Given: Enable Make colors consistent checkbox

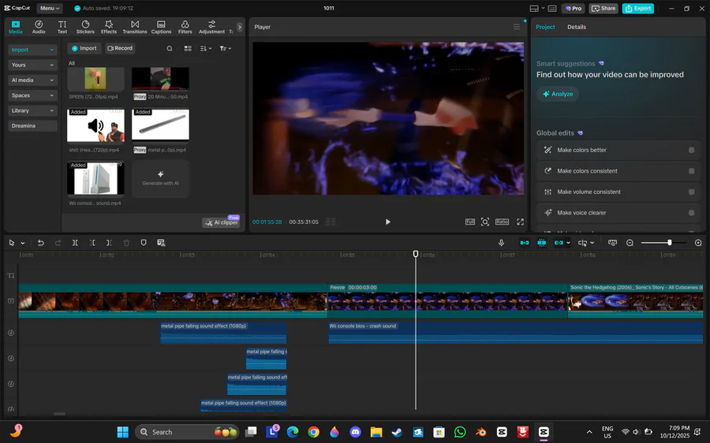Looking at the screenshot, I should click(x=691, y=171).
